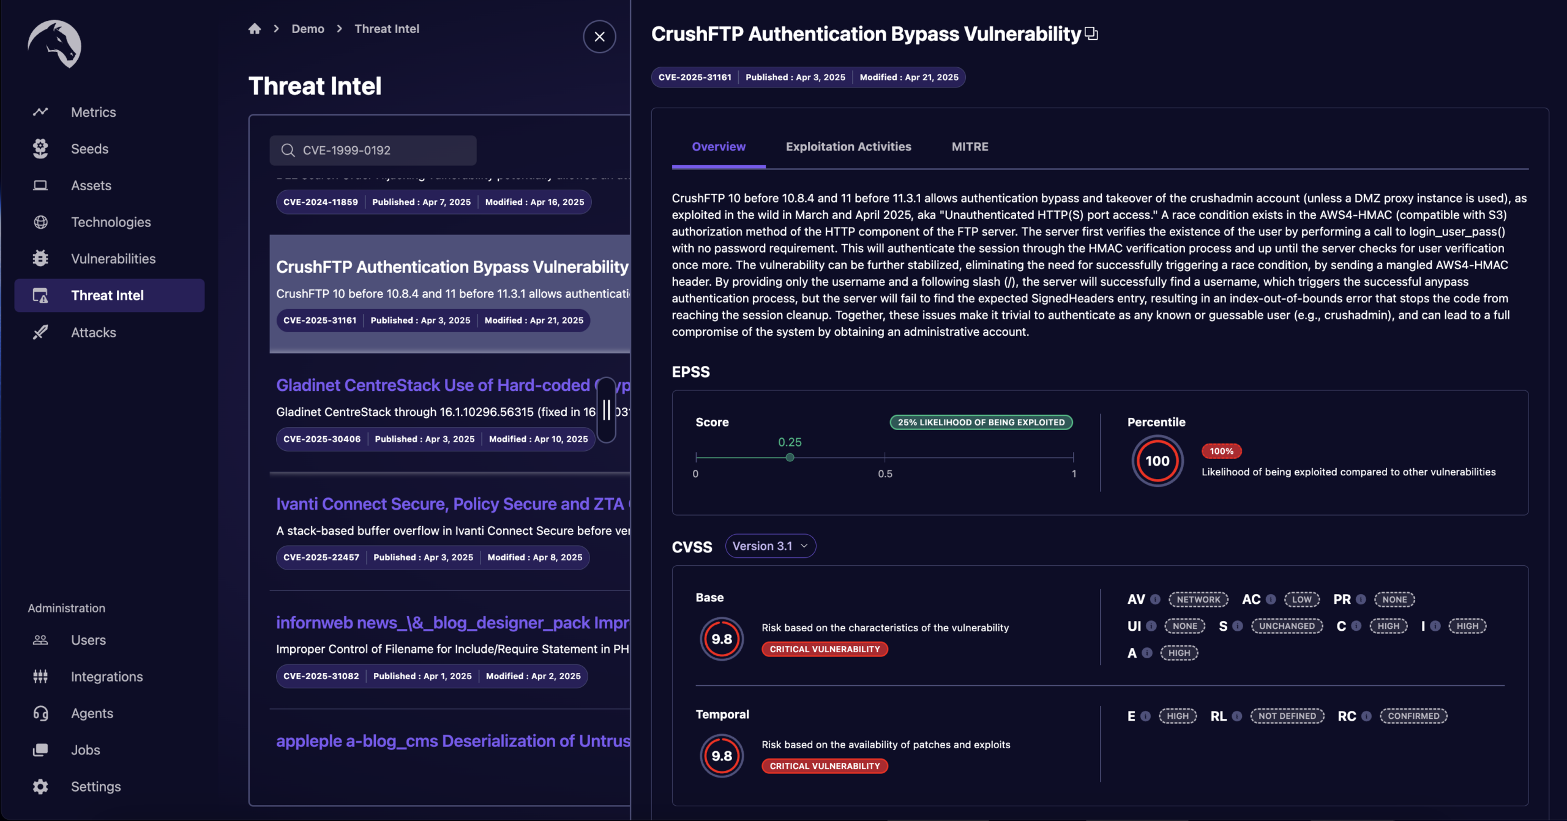Close the vulnerability detail panel
Image resolution: width=1567 pixels, height=821 pixels.
pyautogui.click(x=599, y=37)
